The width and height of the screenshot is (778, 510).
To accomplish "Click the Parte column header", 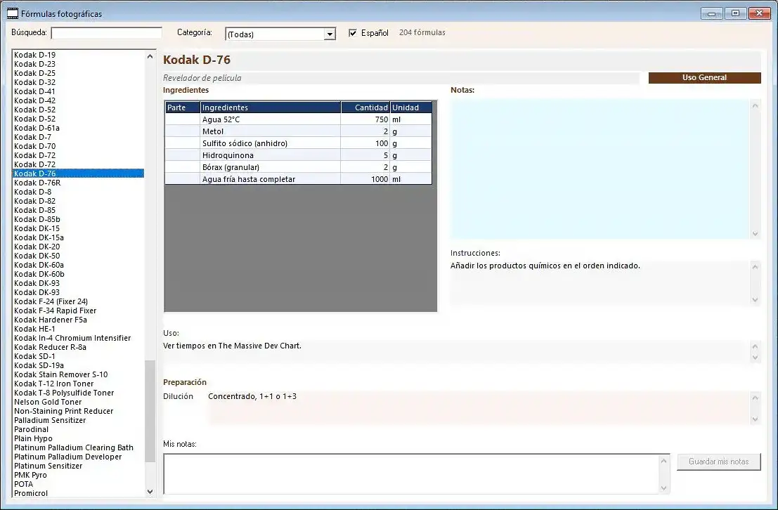I will point(183,107).
